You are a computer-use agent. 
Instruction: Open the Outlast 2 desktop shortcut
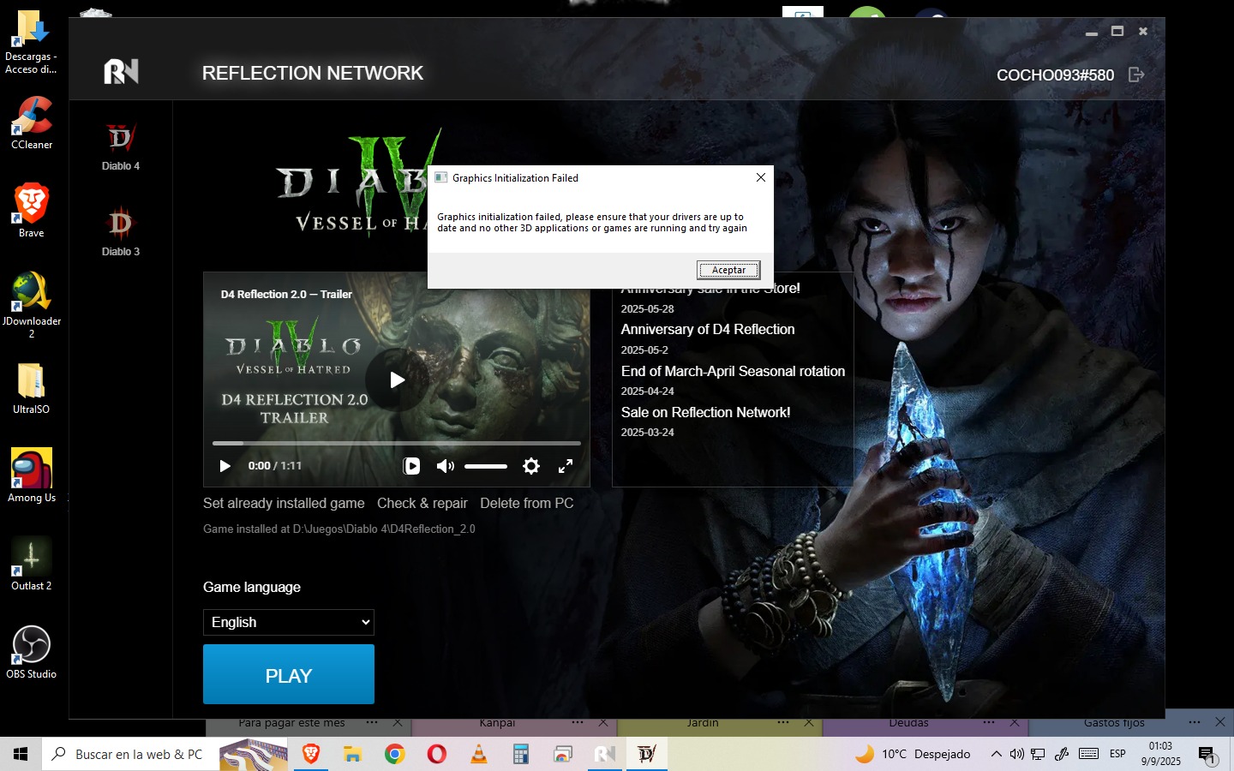32,564
